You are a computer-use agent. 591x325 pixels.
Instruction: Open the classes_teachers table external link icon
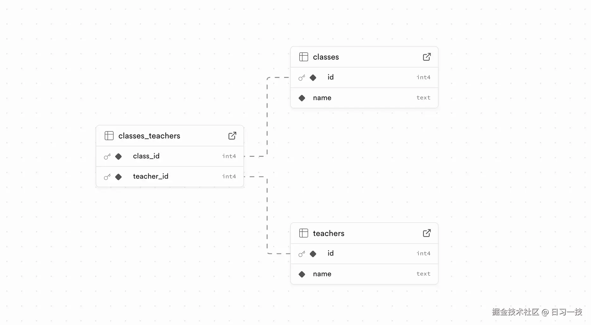click(232, 136)
